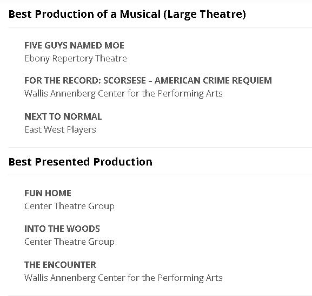
Task: Click the Best Presented Production heading
Action: pyautogui.click(x=81, y=162)
